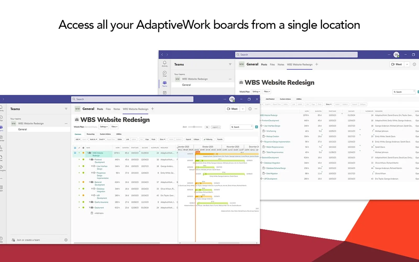Click the teal export icon beside front window Search
419x262 pixels.
[257, 127]
